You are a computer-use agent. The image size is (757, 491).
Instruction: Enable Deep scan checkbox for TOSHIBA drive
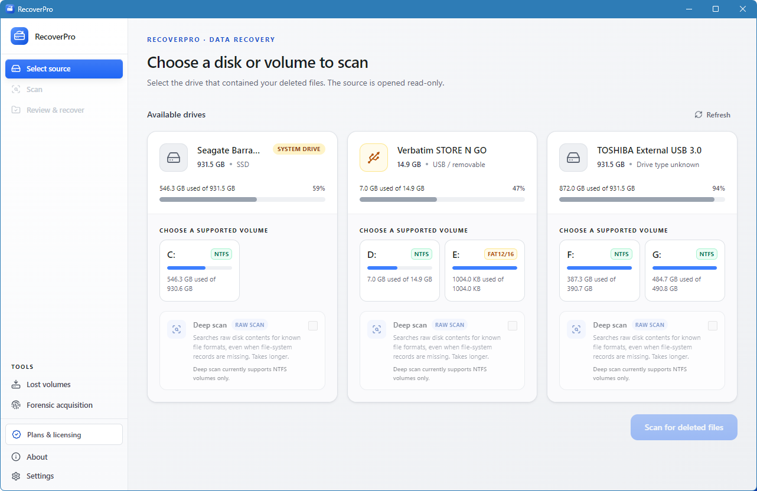pos(713,326)
